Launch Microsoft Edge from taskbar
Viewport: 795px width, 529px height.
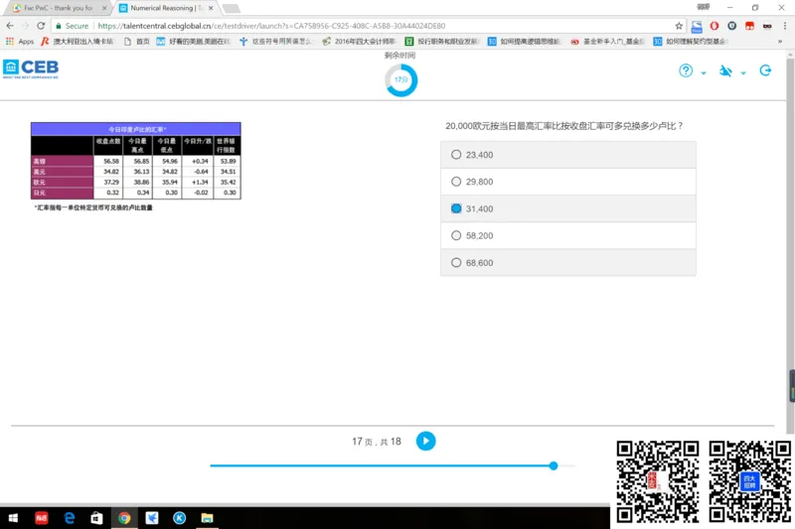[69, 518]
